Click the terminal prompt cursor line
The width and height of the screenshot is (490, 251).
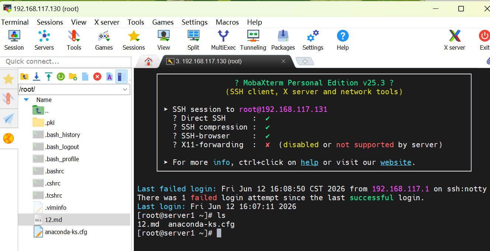179,233
